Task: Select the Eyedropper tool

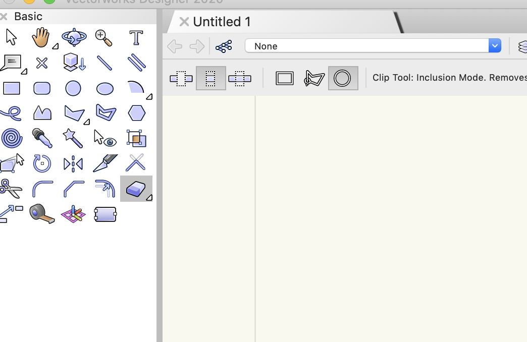Action: 41,137
